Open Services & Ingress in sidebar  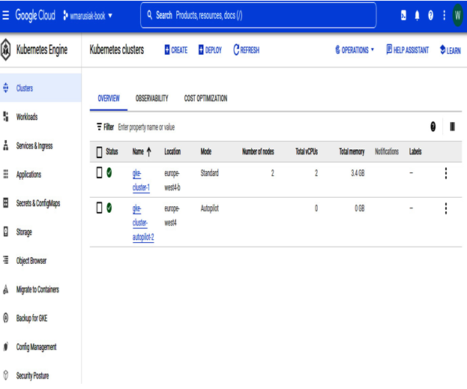pos(40,145)
